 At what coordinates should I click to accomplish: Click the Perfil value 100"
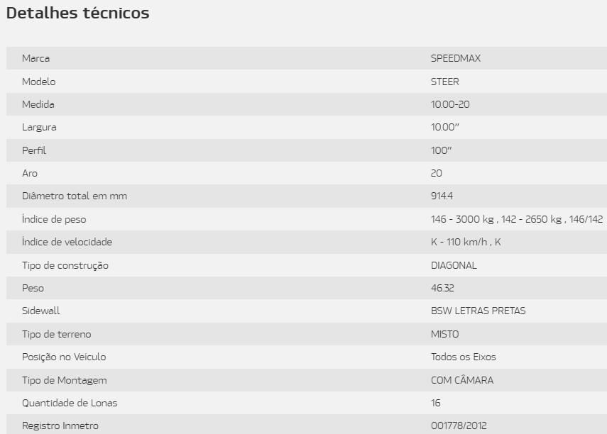click(x=442, y=150)
